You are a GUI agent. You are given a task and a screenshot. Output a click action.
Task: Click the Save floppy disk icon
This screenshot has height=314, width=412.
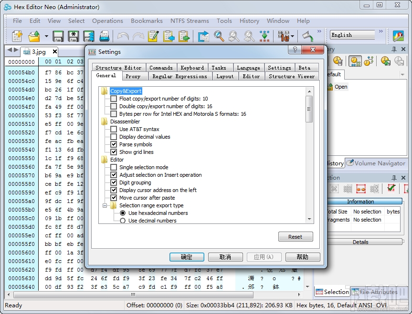tap(58, 36)
